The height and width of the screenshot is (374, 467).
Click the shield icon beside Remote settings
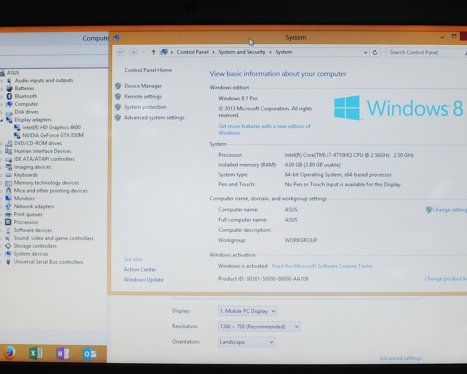pyautogui.click(x=118, y=96)
